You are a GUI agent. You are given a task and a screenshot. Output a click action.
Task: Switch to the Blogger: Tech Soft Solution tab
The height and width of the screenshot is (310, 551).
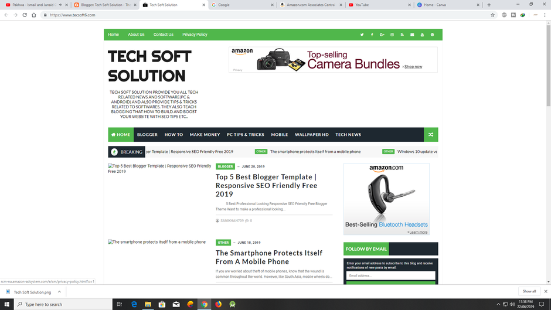[x=106, y=5]
